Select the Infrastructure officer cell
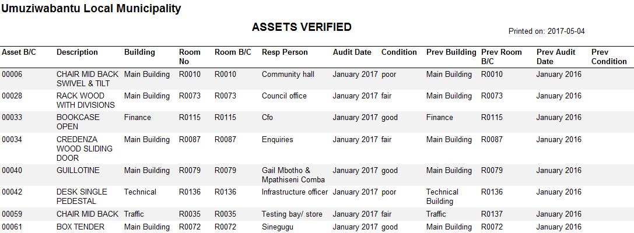The height and width of the screenshot is (233, 634). coord(295,192)
